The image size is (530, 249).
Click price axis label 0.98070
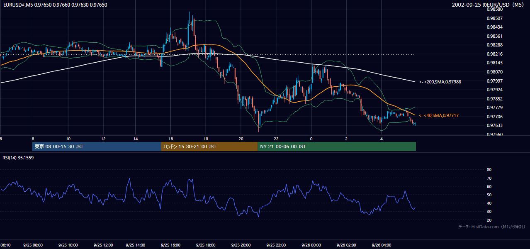coord(495,72)
